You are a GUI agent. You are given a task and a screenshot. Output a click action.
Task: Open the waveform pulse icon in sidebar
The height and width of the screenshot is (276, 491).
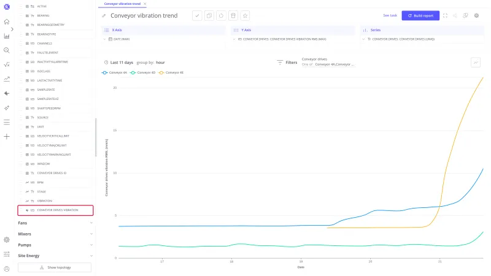pyautogui.click(x=7, y=94)
